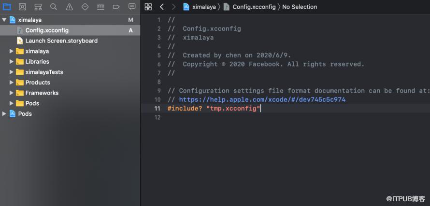Open the related items grid menu
Viewport: 430px width, 206px height.
148,7
